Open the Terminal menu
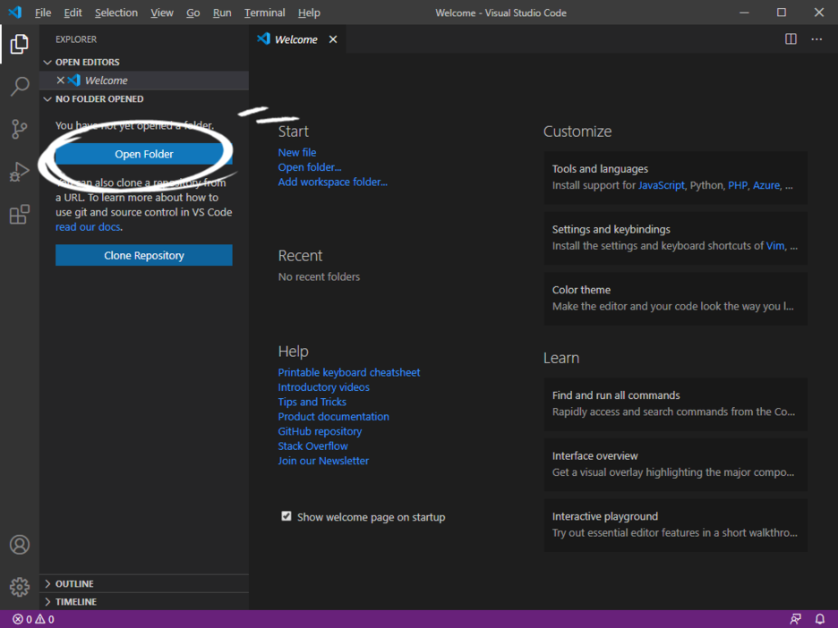The height and width of the screenshot is (628, 838). point(264,13)
